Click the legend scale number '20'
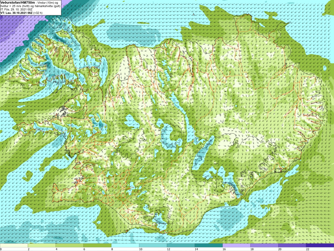 (280, 249)
